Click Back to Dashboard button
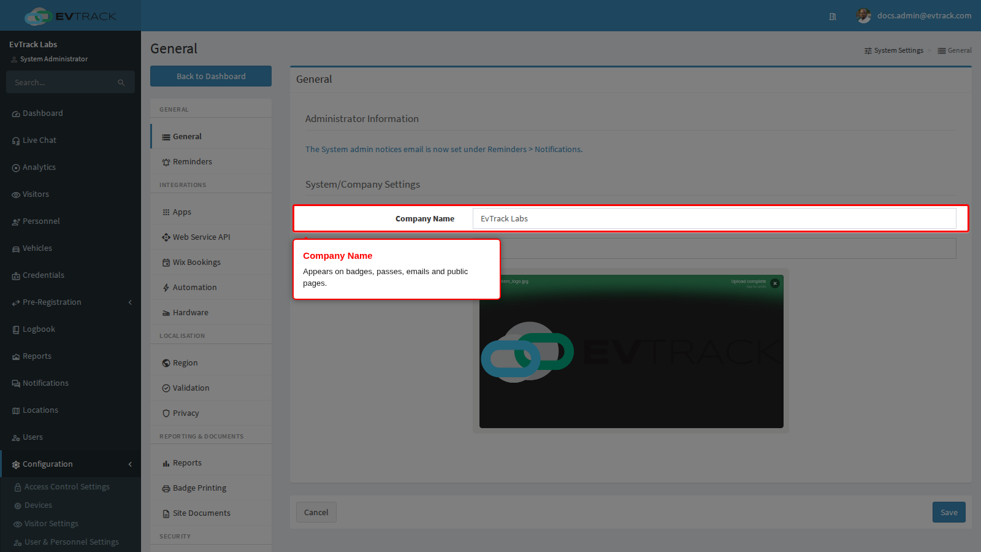This screenshot has width=981, height=552. (x=211, y=76)
